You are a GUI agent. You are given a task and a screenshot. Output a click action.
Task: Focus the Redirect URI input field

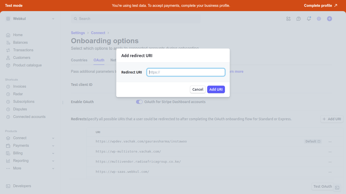click(x=186, y=72)
